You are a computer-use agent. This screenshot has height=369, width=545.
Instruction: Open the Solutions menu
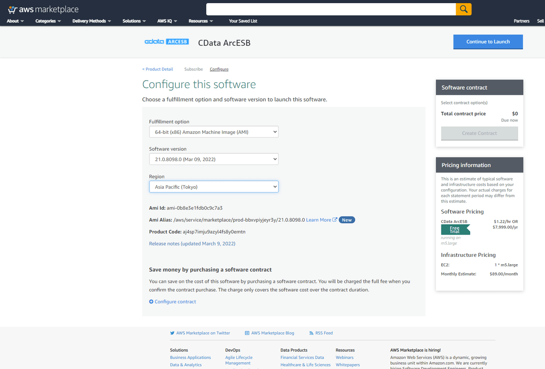pyautogui.click(x=134, y=21)
